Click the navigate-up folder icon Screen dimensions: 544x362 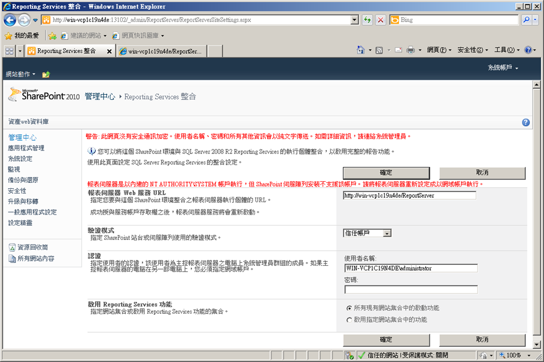coord(46,74)
